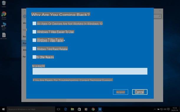Screen dimensions: 180x112
Task: Open the Windows Start menu
Action: [x=3, y=109]
